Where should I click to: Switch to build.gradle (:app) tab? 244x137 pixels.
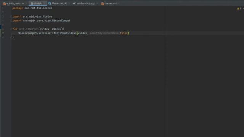tap(85, 3)
